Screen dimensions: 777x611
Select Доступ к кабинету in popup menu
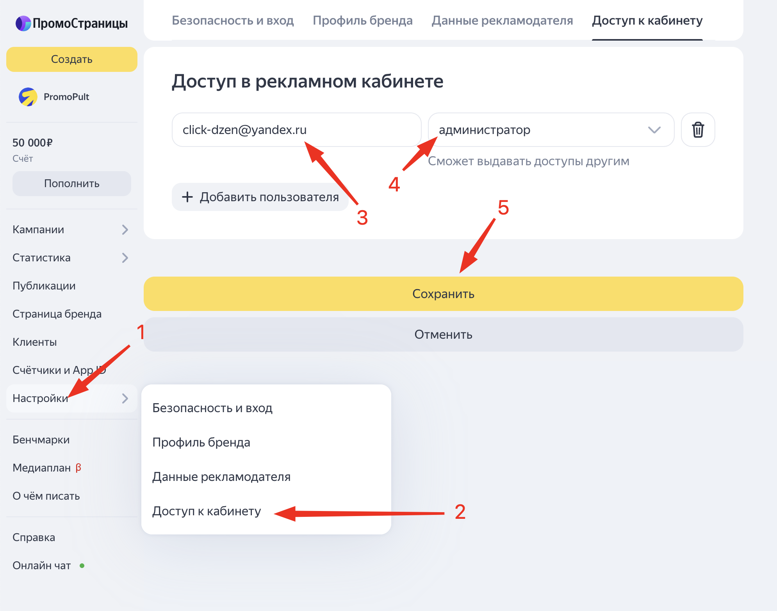pos(207,511)
